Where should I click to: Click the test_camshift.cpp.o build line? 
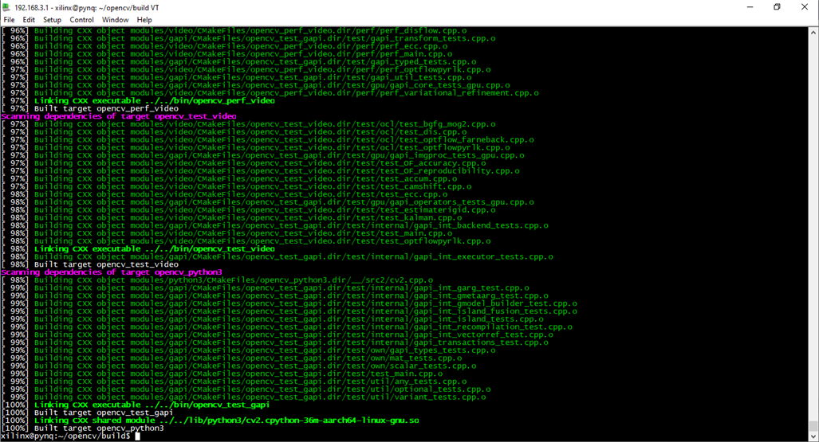click(237, 186)
